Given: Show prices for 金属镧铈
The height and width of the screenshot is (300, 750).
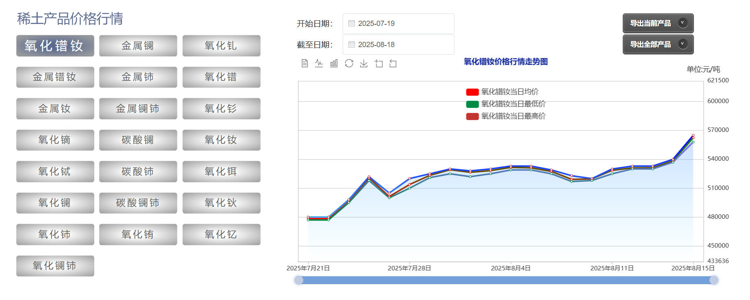Looking at the screenshot, I should [138, 109].
